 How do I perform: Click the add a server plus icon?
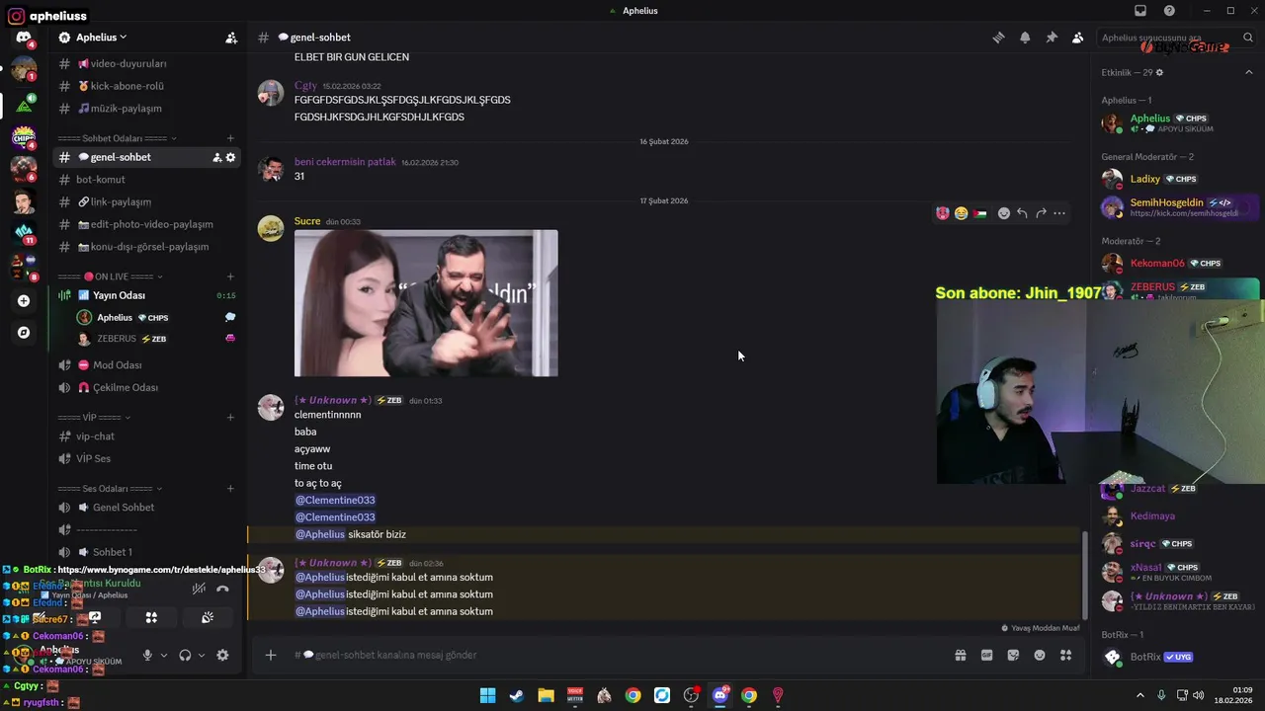24,301
